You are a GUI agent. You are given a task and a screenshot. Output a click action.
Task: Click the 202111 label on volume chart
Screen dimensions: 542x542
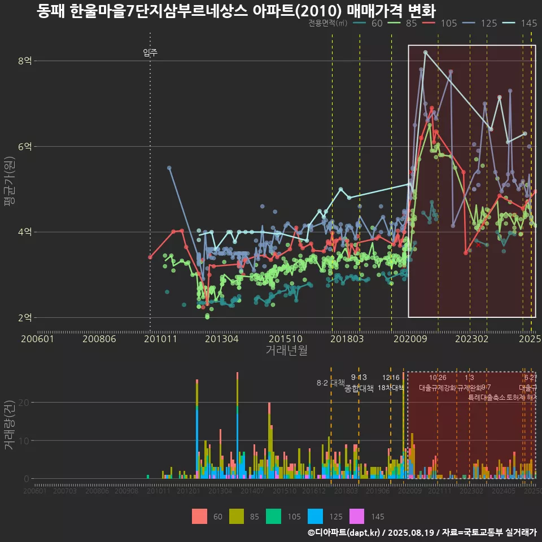click(439, 491)
